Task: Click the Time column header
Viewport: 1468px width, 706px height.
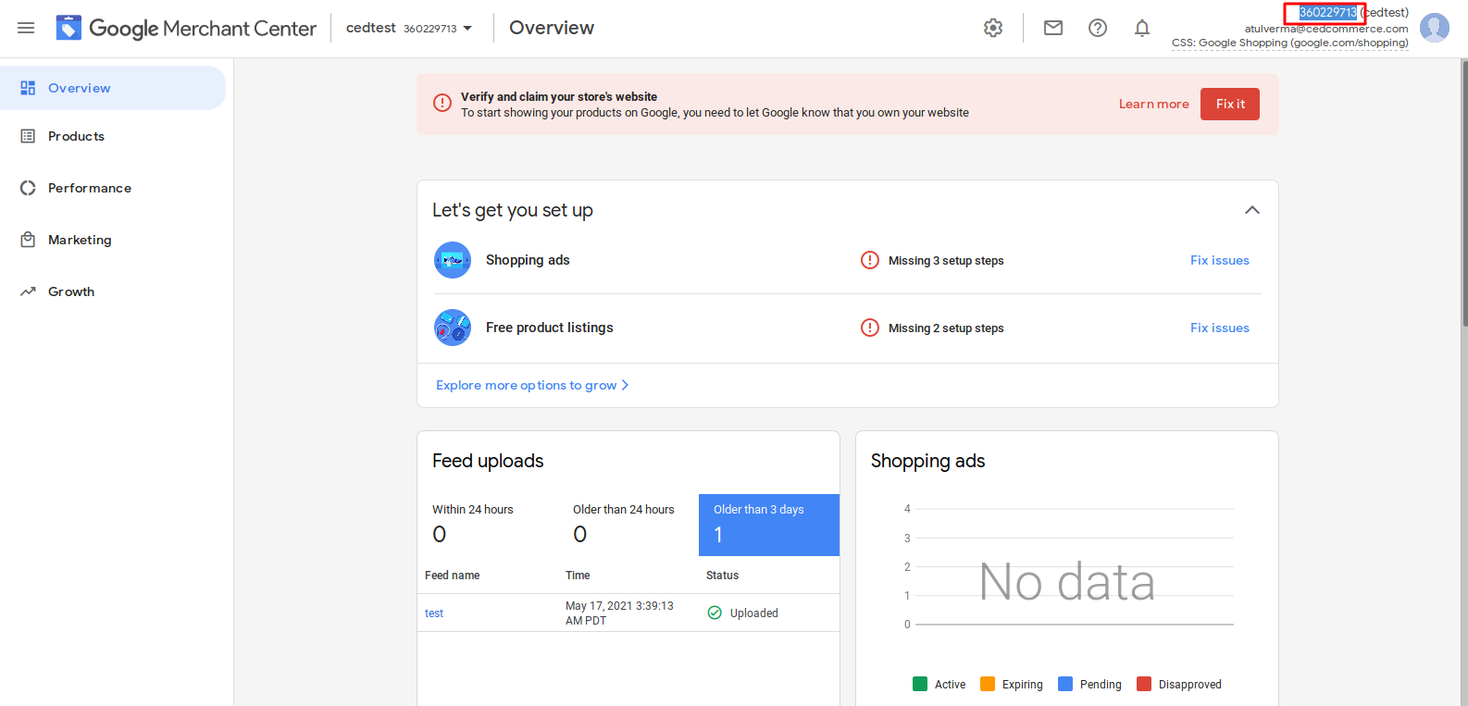Action: coord(578,576)
